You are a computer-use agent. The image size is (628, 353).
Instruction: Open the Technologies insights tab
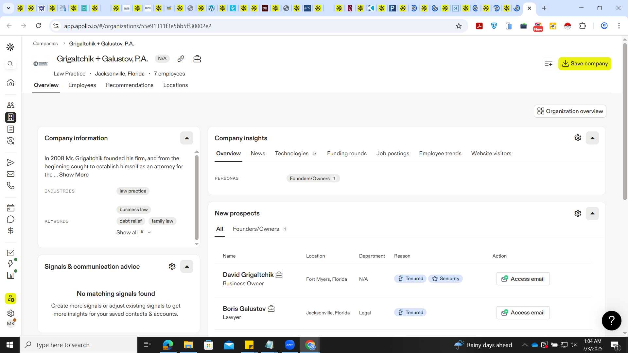296,153
